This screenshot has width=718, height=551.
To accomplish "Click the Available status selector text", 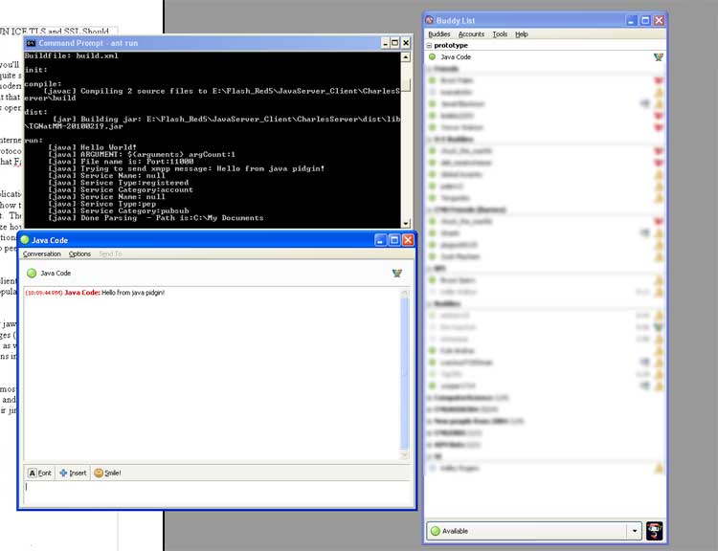I will (455, 531).
